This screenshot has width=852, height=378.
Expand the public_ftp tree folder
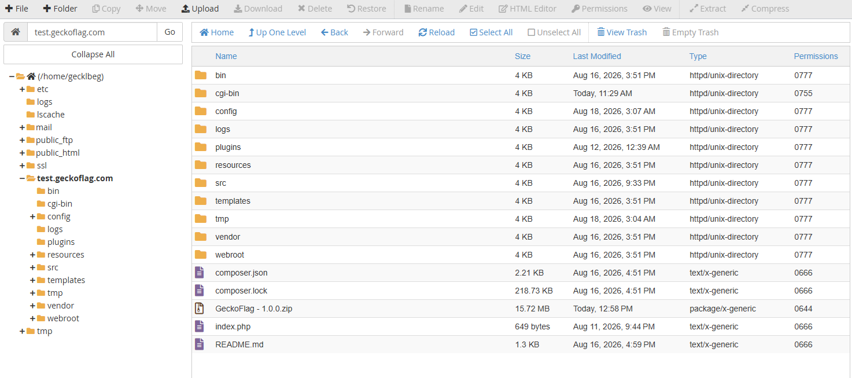click(x=22, y=140)
